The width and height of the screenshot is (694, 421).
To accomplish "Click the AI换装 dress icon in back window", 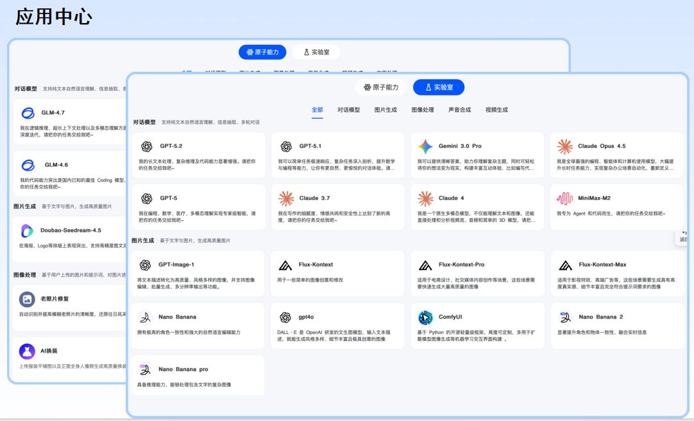I will pos(27,352).
